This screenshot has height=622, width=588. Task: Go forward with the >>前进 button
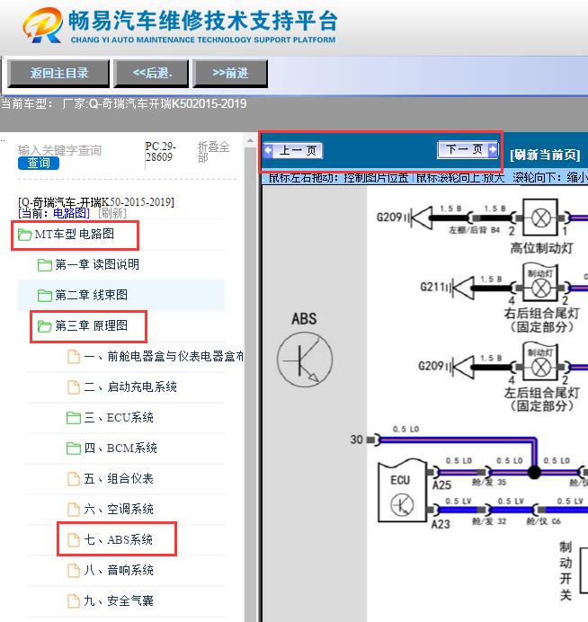(x=230, y=74)
